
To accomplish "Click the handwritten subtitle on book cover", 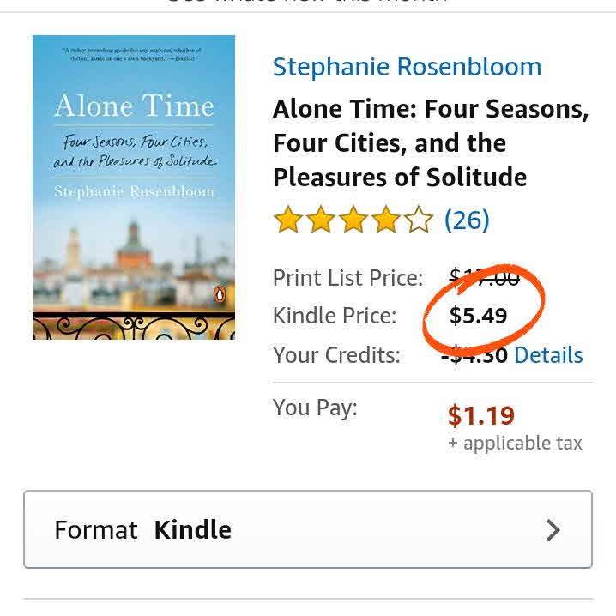I will pos(134,151).
